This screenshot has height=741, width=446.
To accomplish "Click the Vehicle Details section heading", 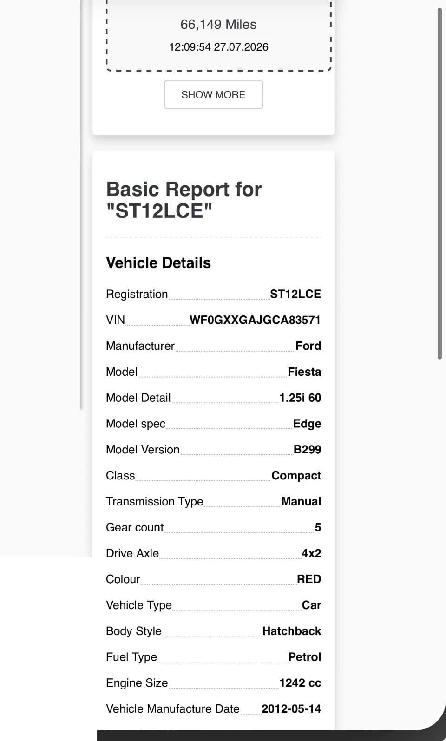I will [x=158, y=263].
